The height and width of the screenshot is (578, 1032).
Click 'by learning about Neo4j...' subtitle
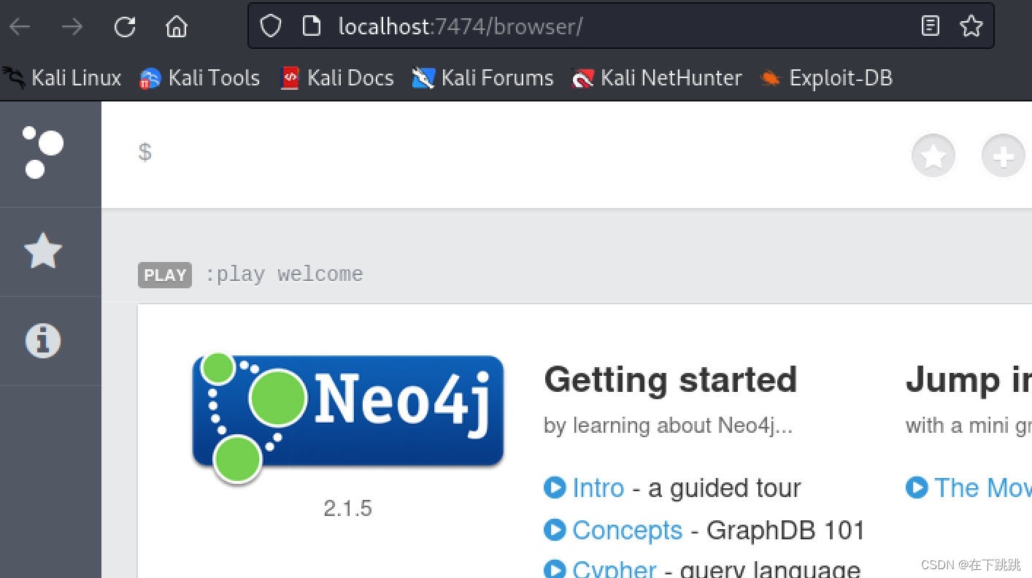pyautogui.click(x=668, y=425)
